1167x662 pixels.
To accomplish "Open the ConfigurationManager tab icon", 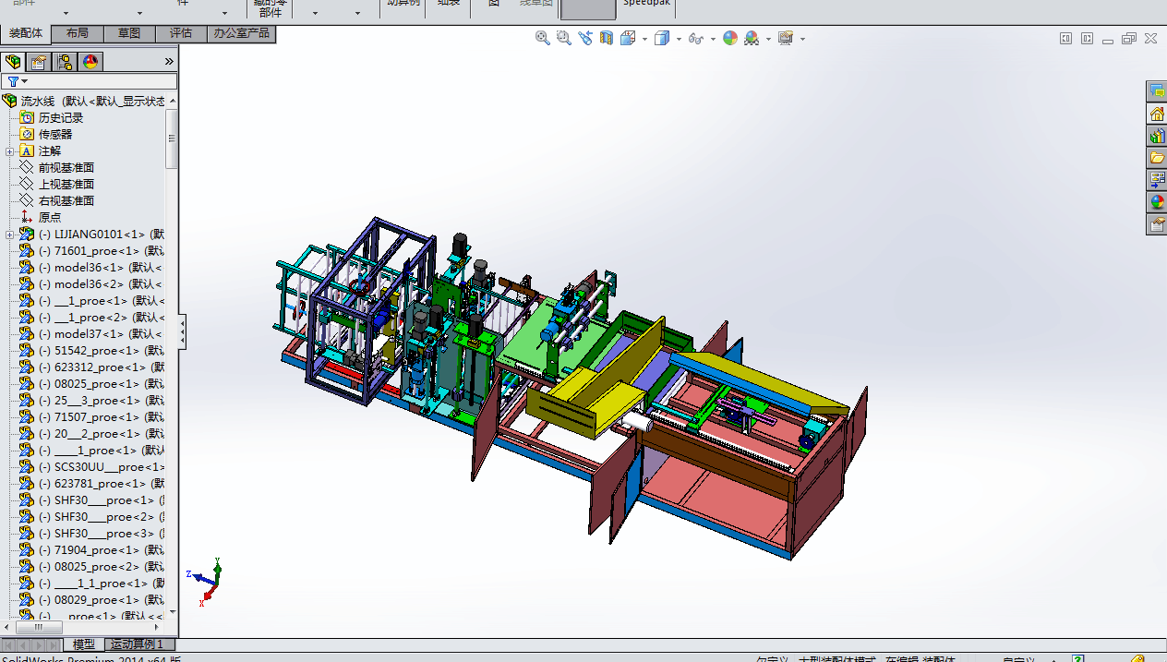I will pos(65,62).
